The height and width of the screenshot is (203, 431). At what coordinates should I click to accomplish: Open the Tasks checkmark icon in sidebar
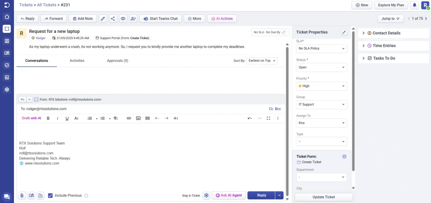[7, 65]
